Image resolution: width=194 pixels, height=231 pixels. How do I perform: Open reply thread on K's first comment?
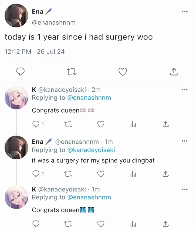pos(36,124)
